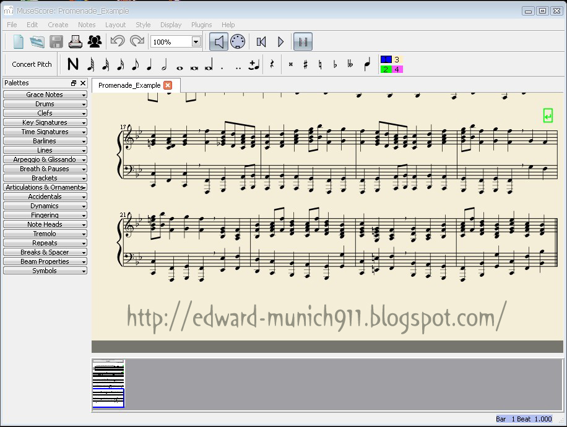
Task: Save score with floppy disk icon
Action: click(56, 42)
